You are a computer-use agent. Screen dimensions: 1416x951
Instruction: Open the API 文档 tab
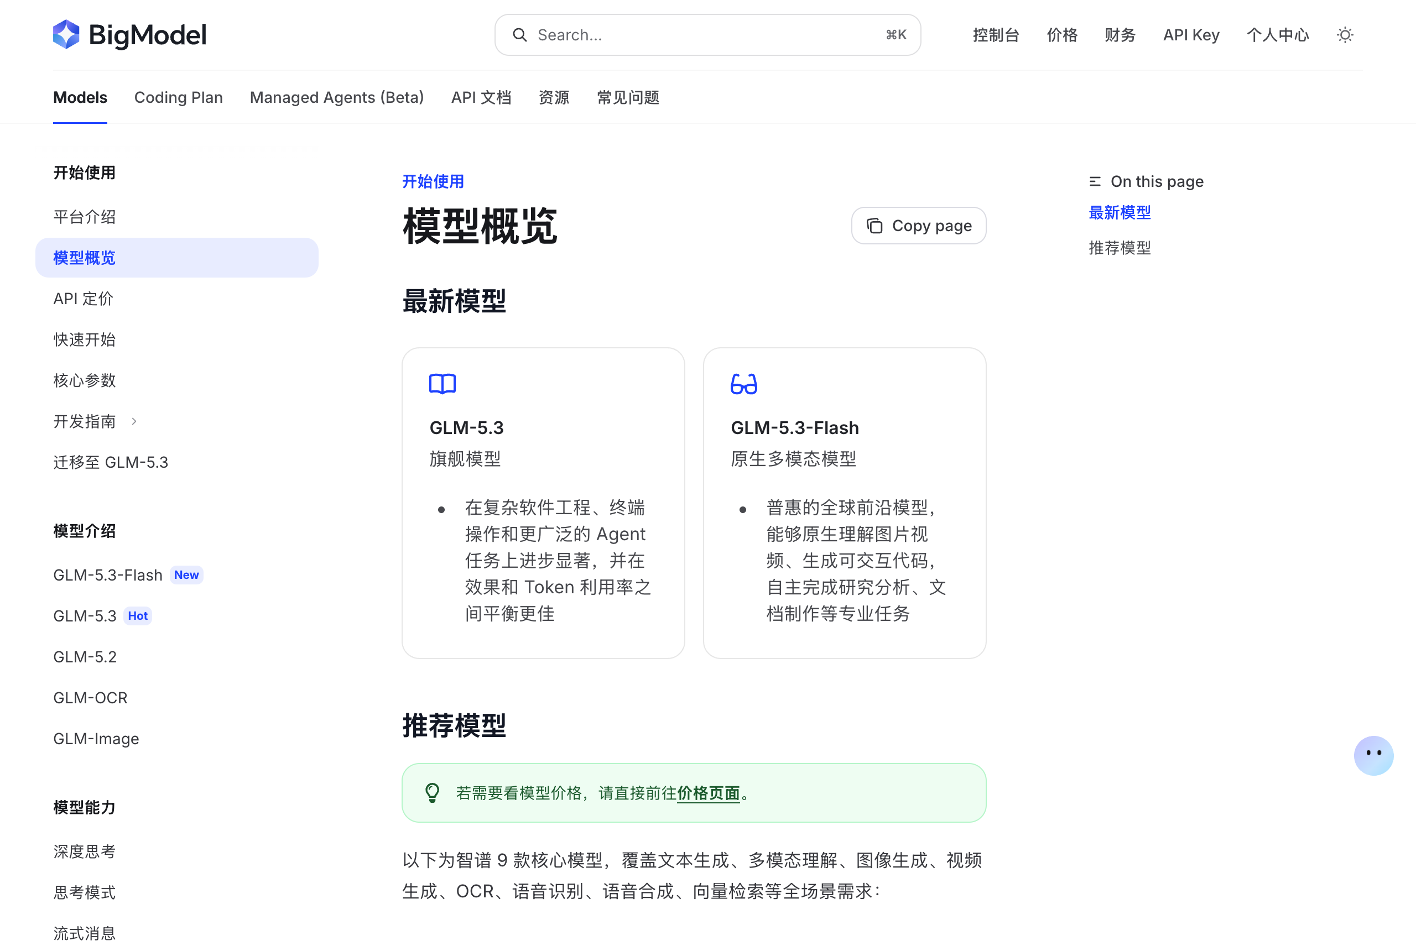481,98
